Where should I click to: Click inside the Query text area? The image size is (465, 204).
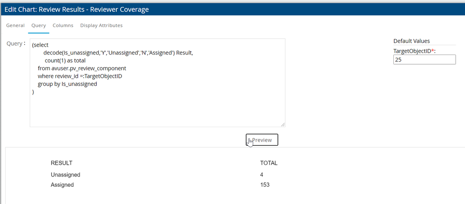186,107
